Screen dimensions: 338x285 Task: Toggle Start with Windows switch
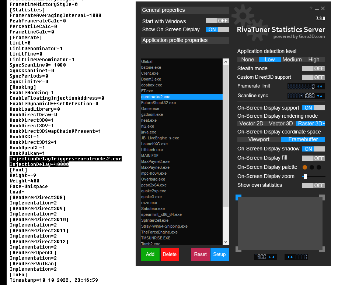click(217, 21)
